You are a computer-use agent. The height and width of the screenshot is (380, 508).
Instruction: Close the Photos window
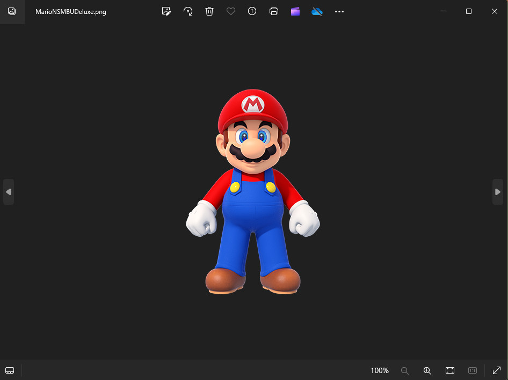click(x=495, y=11)
